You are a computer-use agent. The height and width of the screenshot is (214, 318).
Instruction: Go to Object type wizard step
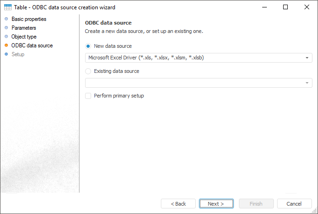(24, 37)
